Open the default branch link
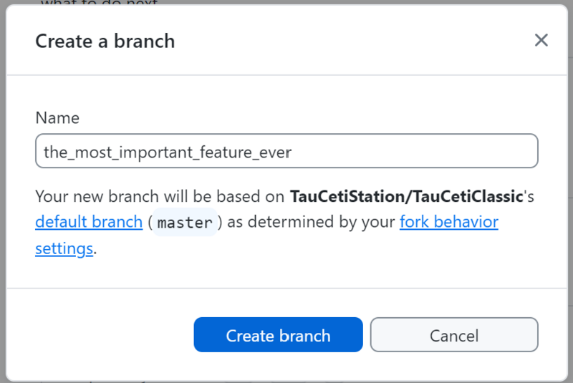Viewport: 573px width, 383px height. click(x=89, y=222)
